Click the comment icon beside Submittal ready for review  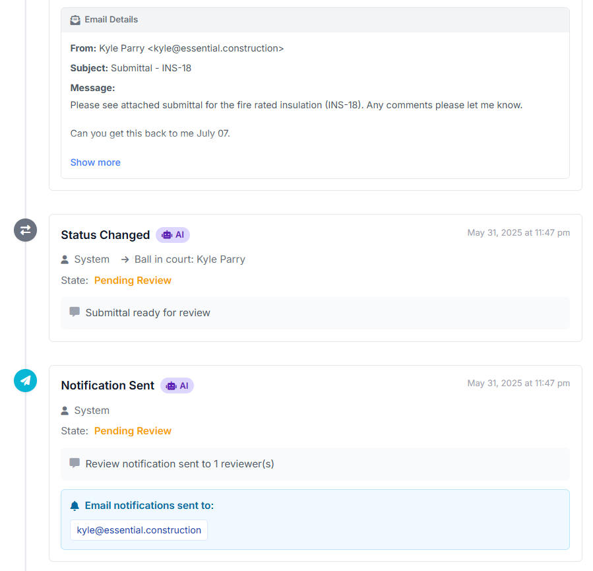[75, 312]
